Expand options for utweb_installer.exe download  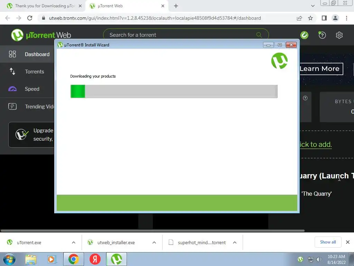[x=154, y=242]
